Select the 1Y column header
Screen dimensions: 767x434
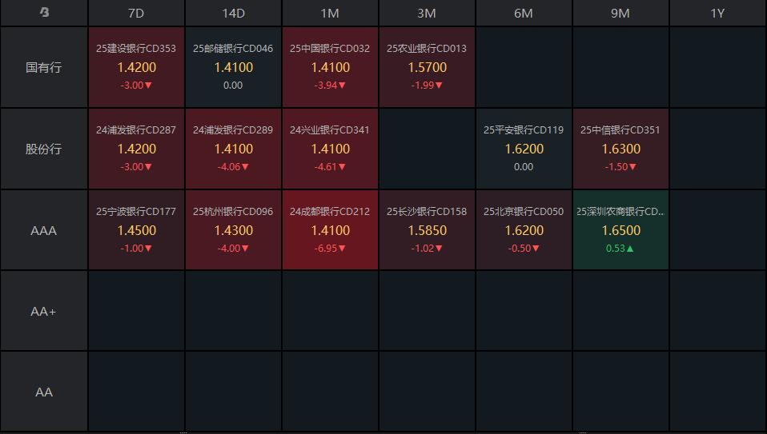coord(717,14)
